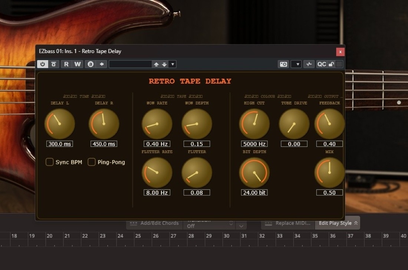
Task: Adjust the Tube Drive knob
Action: pos(294,124)
